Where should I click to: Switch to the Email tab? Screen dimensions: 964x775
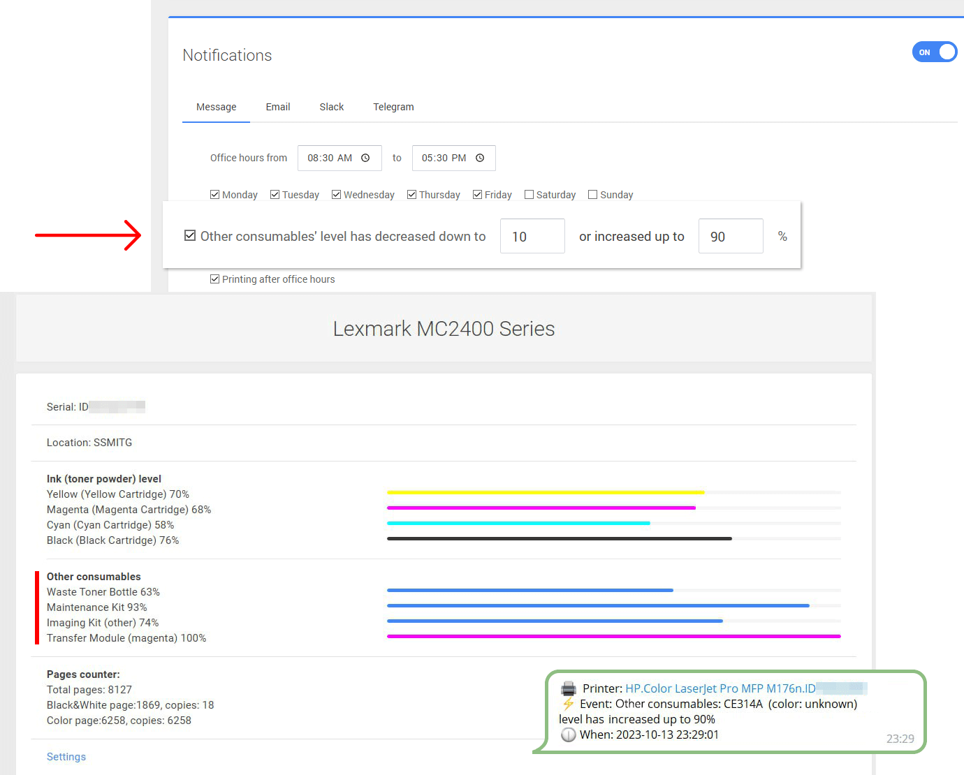[278, 107]
